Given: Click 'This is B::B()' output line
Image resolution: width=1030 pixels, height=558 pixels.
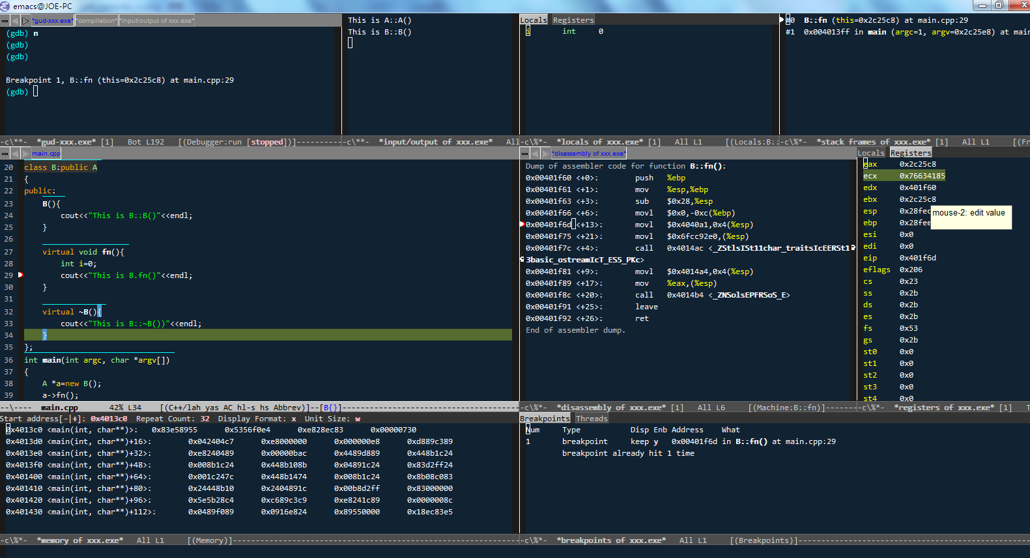Looking at the screenshot, I should [380, 32].
